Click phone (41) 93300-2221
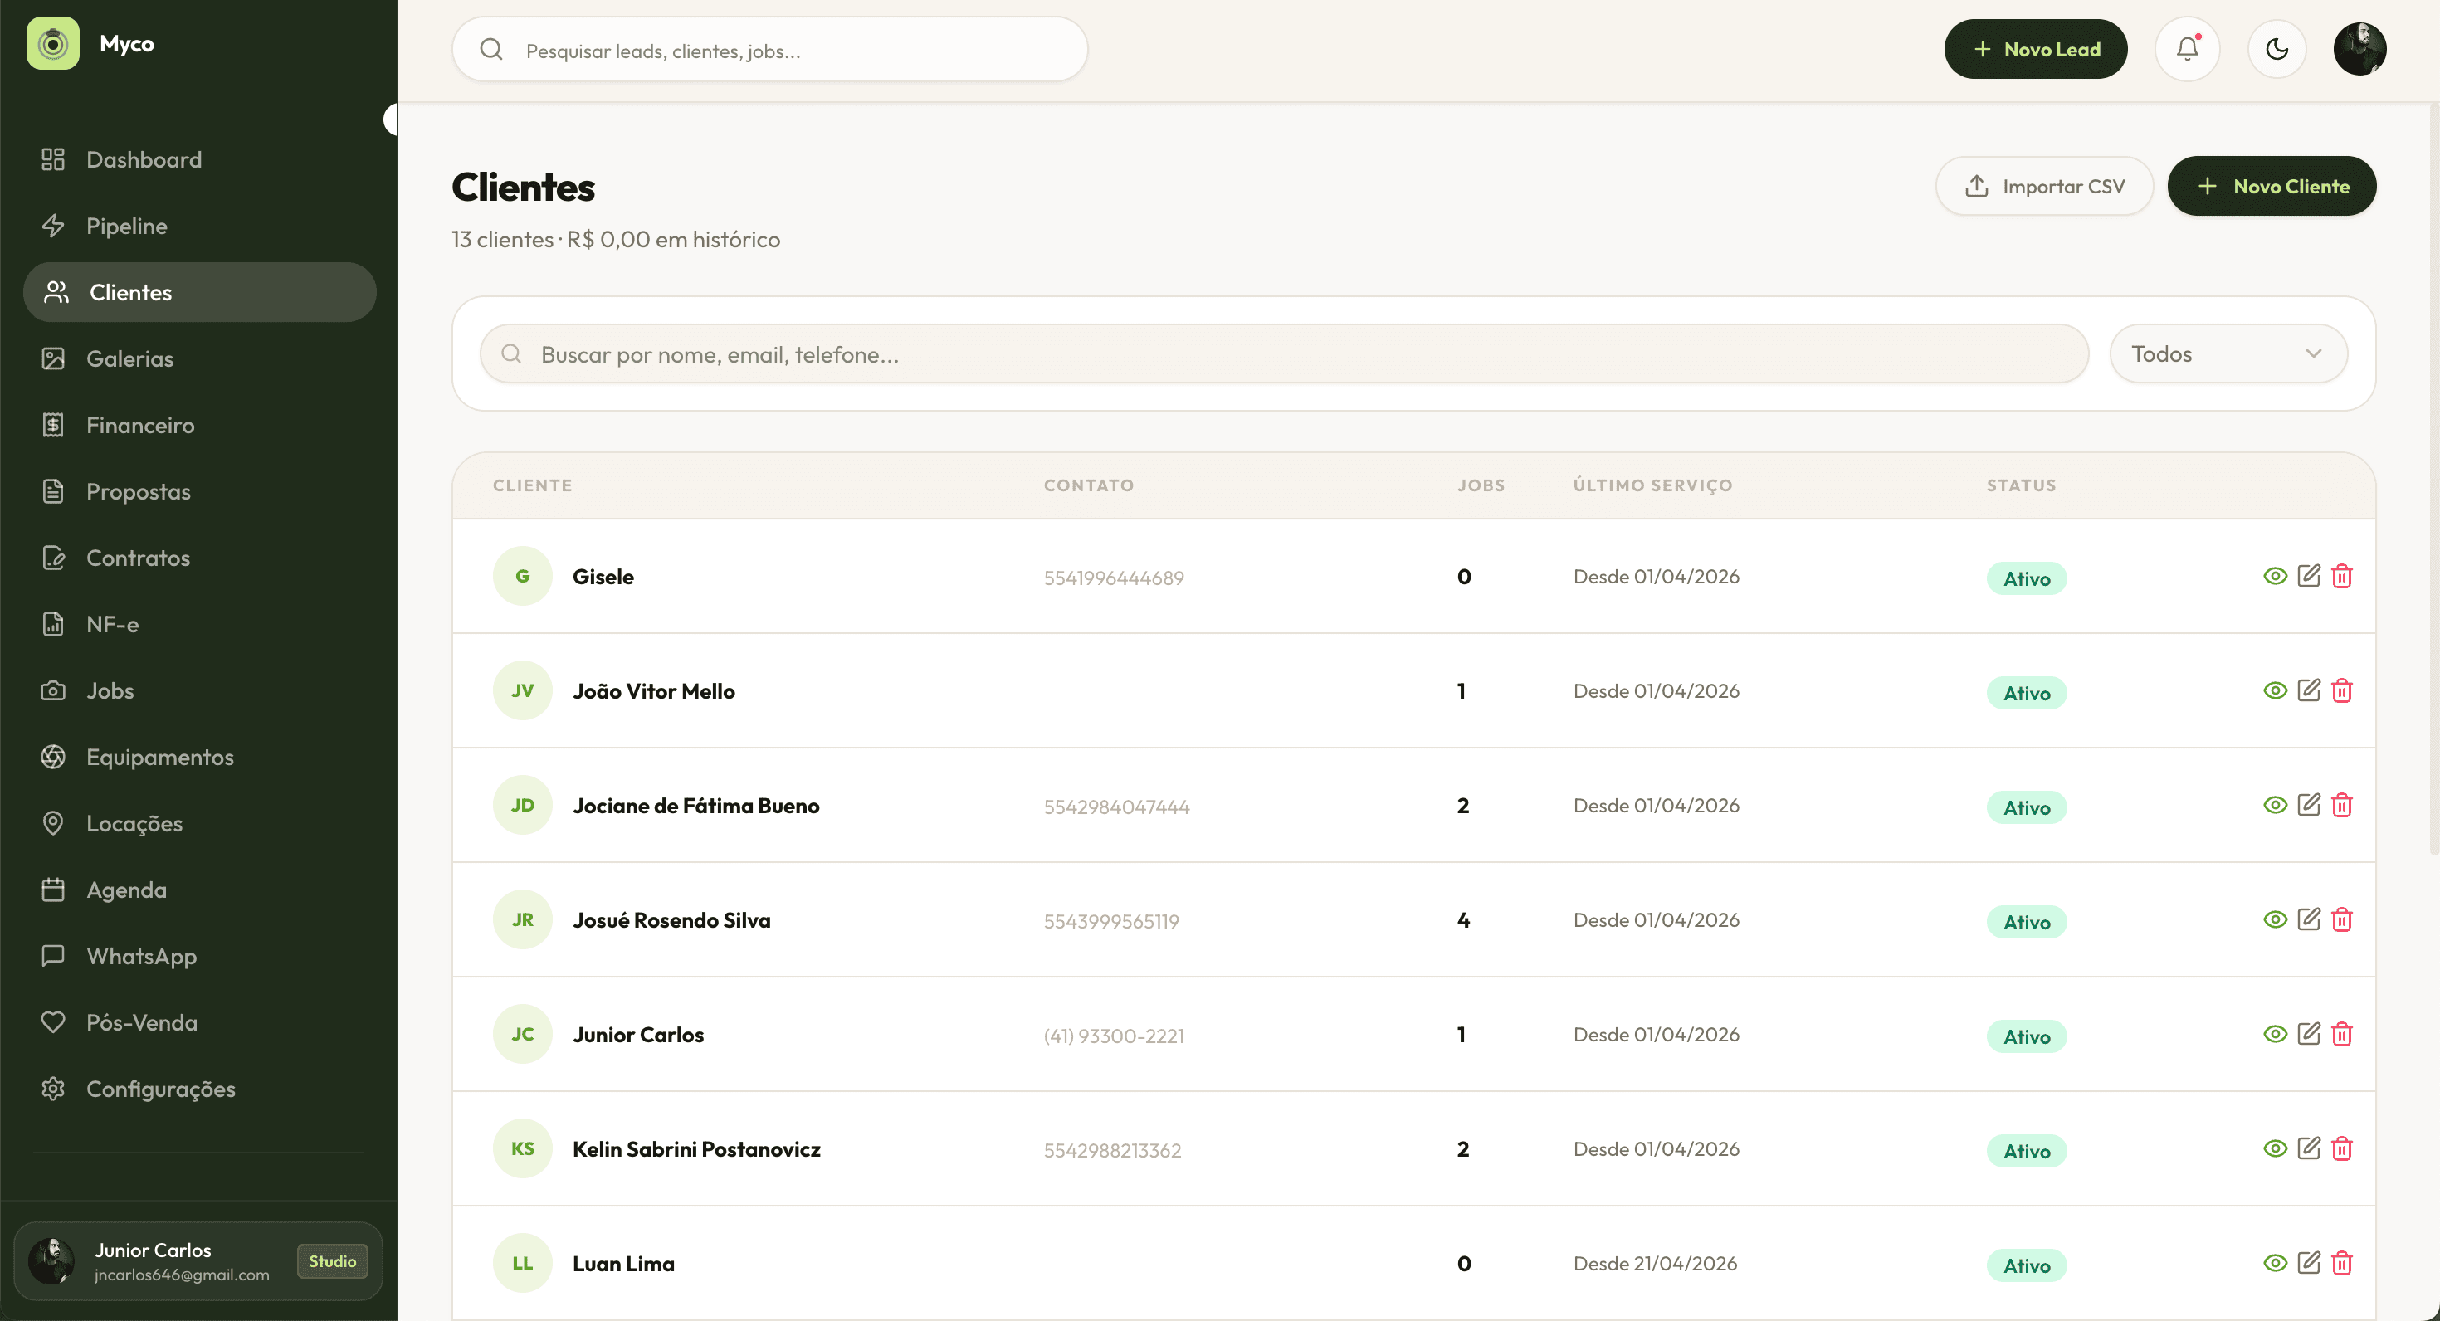 click(1113, 1035)
